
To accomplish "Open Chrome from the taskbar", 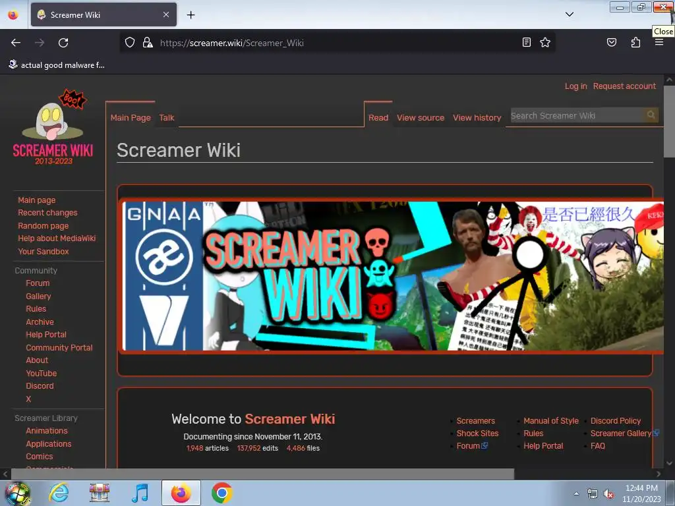I will (222, 493).
